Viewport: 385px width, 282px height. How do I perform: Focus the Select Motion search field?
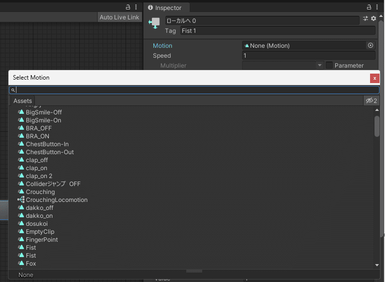[194, 90]
